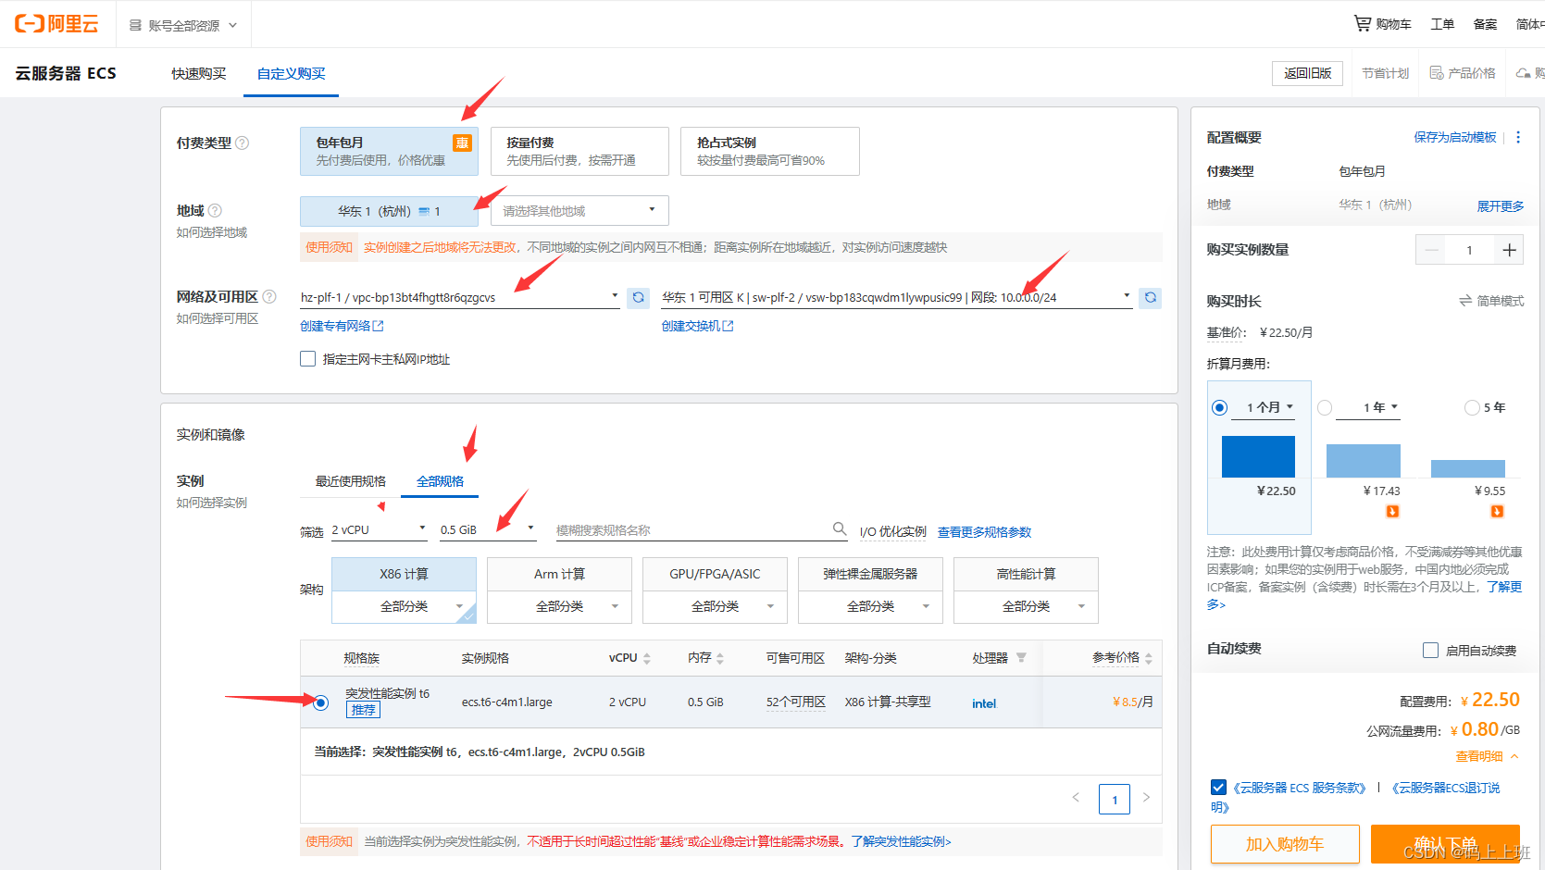
Task: Refresh the vSwitch list
Action: 1150,297
